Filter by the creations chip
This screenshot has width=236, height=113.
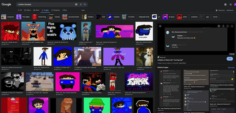[194, 17]
